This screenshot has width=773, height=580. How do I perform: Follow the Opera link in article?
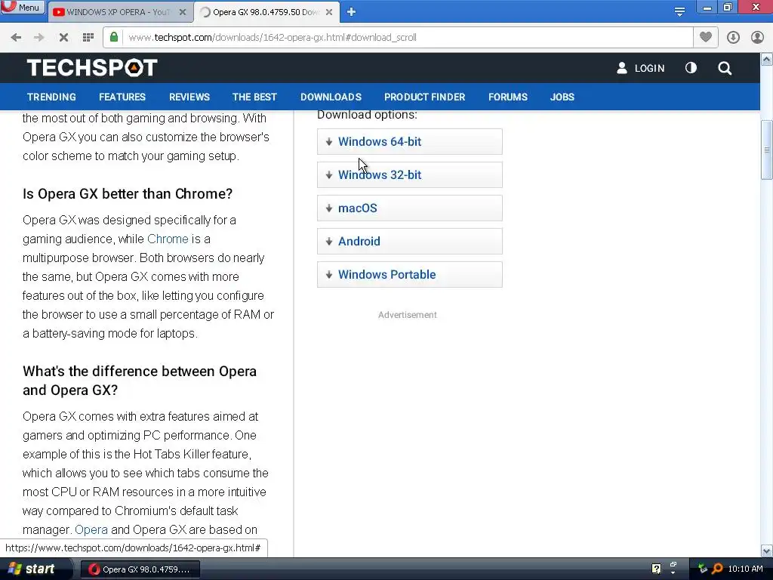point(91,529)
